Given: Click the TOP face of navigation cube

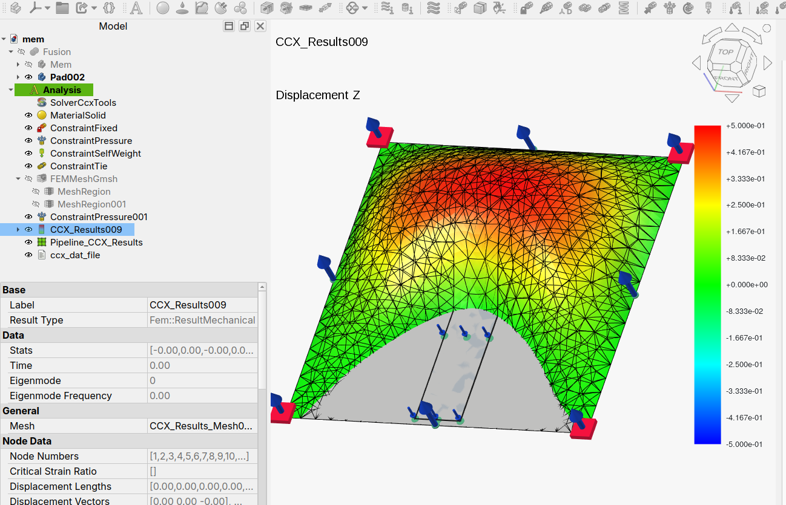Looking at the screenshot, I should (725, 52).
